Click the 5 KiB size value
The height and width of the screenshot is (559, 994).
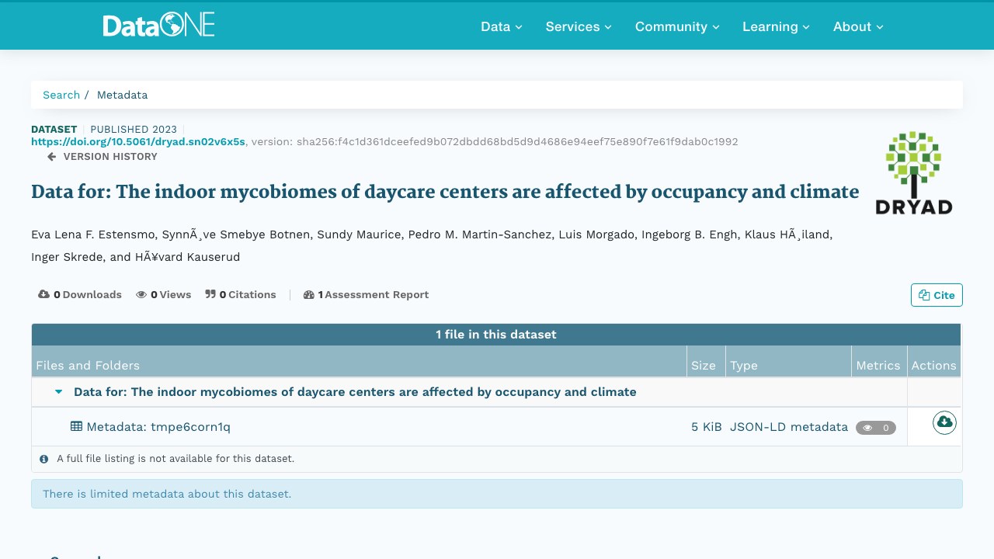pos(707,427)
